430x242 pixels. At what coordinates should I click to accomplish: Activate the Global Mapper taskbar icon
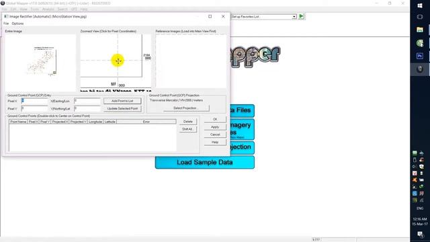coord(420,69)
